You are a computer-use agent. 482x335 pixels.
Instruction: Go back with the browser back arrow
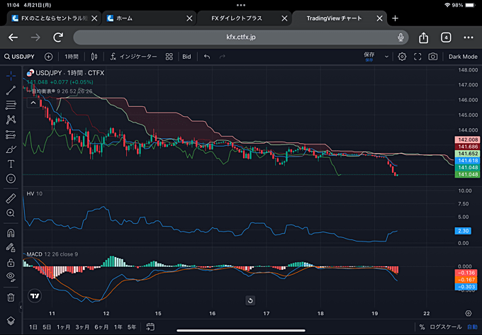click(13, 38)
